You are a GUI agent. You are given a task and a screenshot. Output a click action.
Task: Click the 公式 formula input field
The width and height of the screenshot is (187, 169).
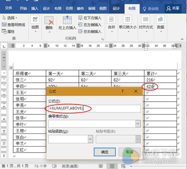(95, 108)
